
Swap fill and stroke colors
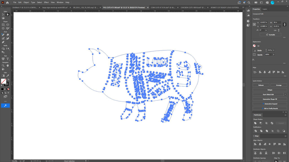tap(8, 80)
